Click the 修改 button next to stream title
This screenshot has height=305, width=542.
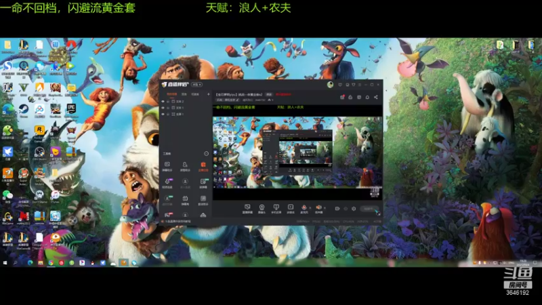point(269,94)
